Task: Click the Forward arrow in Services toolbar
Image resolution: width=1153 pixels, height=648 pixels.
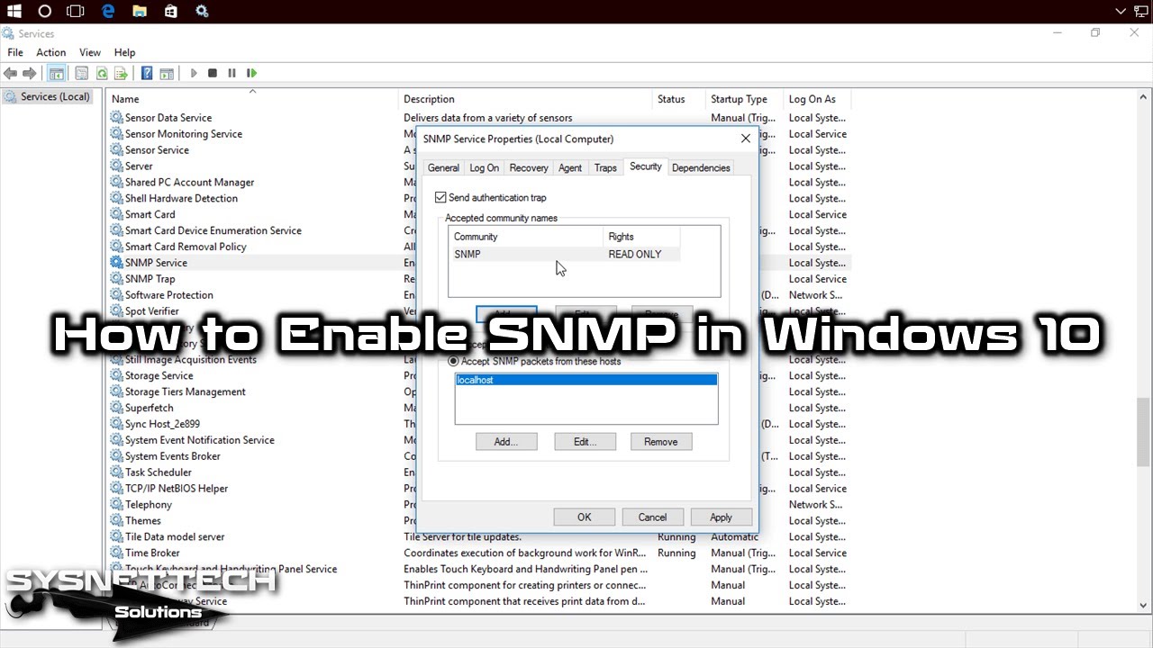Action: (30, 73)
